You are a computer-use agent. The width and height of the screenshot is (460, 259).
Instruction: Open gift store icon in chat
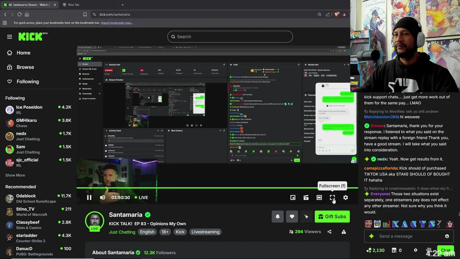[394, 250]
